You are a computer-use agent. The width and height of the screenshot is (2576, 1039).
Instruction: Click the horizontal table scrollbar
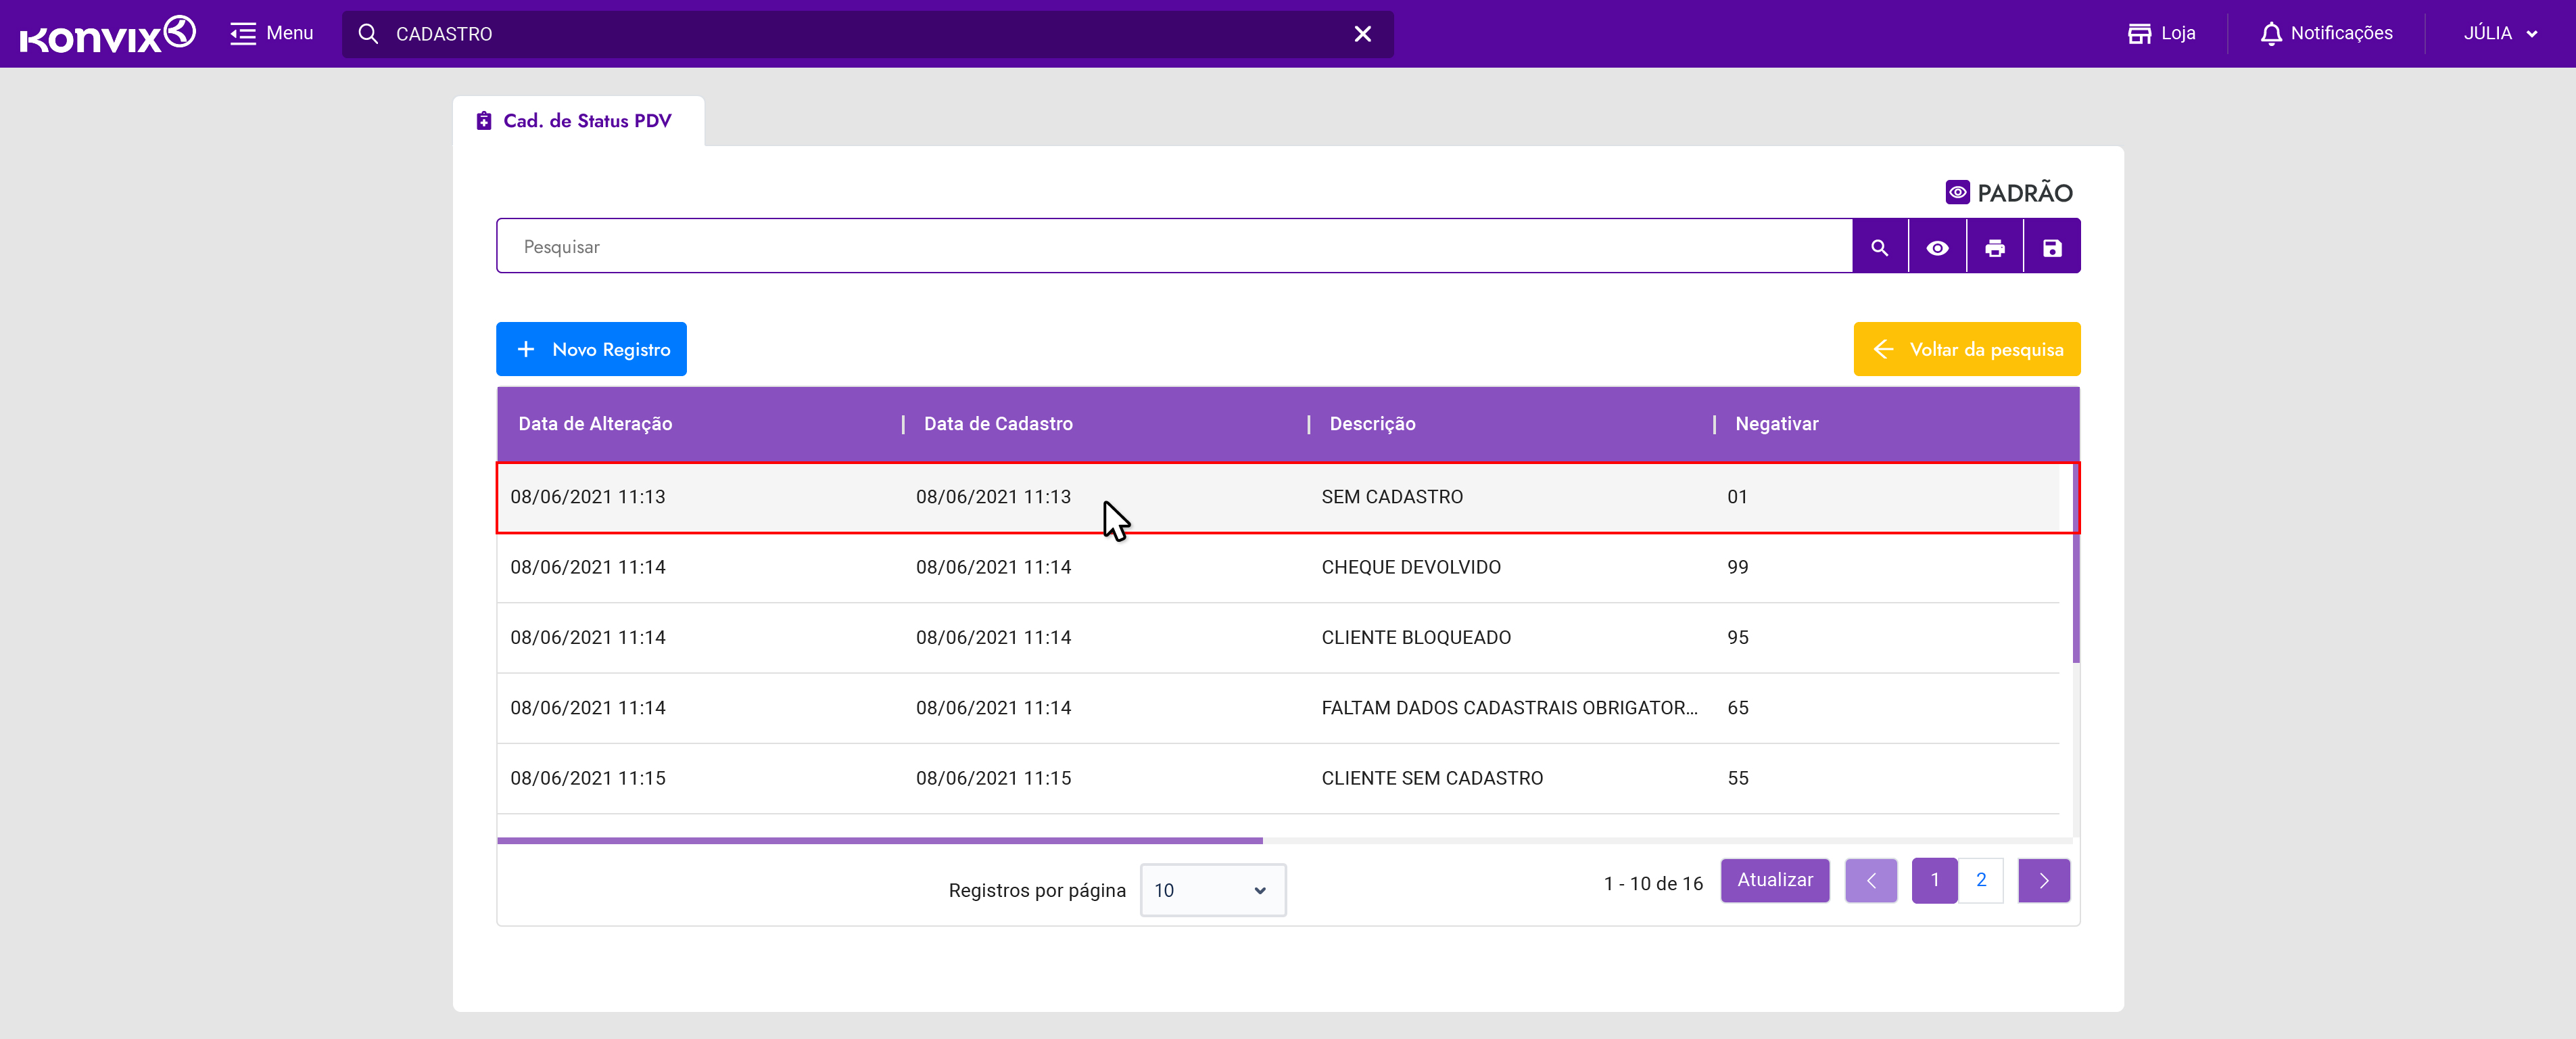pyautogui.click(x=880, y=840)
